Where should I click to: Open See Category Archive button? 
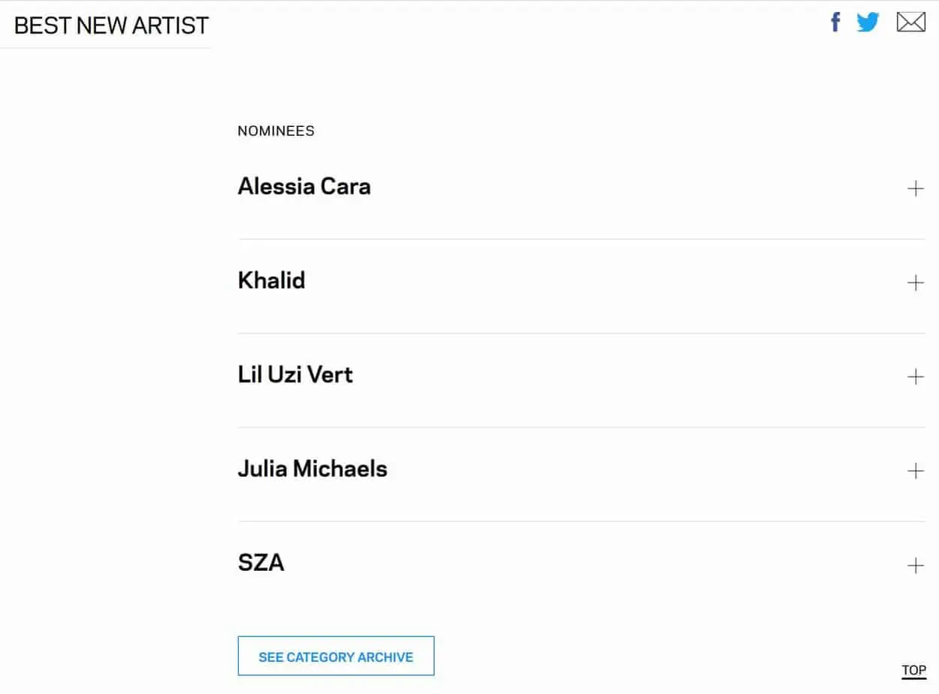[336, 656]
